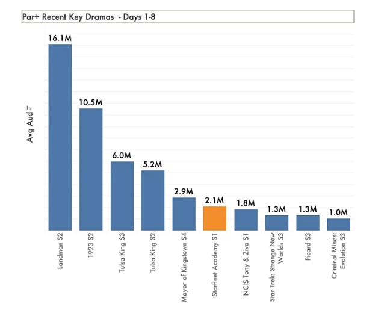The width and height of the screenshot is (384, 313).
Task: Select the Mayor of Kingstown S4 bar
Action: pos(184,214)
